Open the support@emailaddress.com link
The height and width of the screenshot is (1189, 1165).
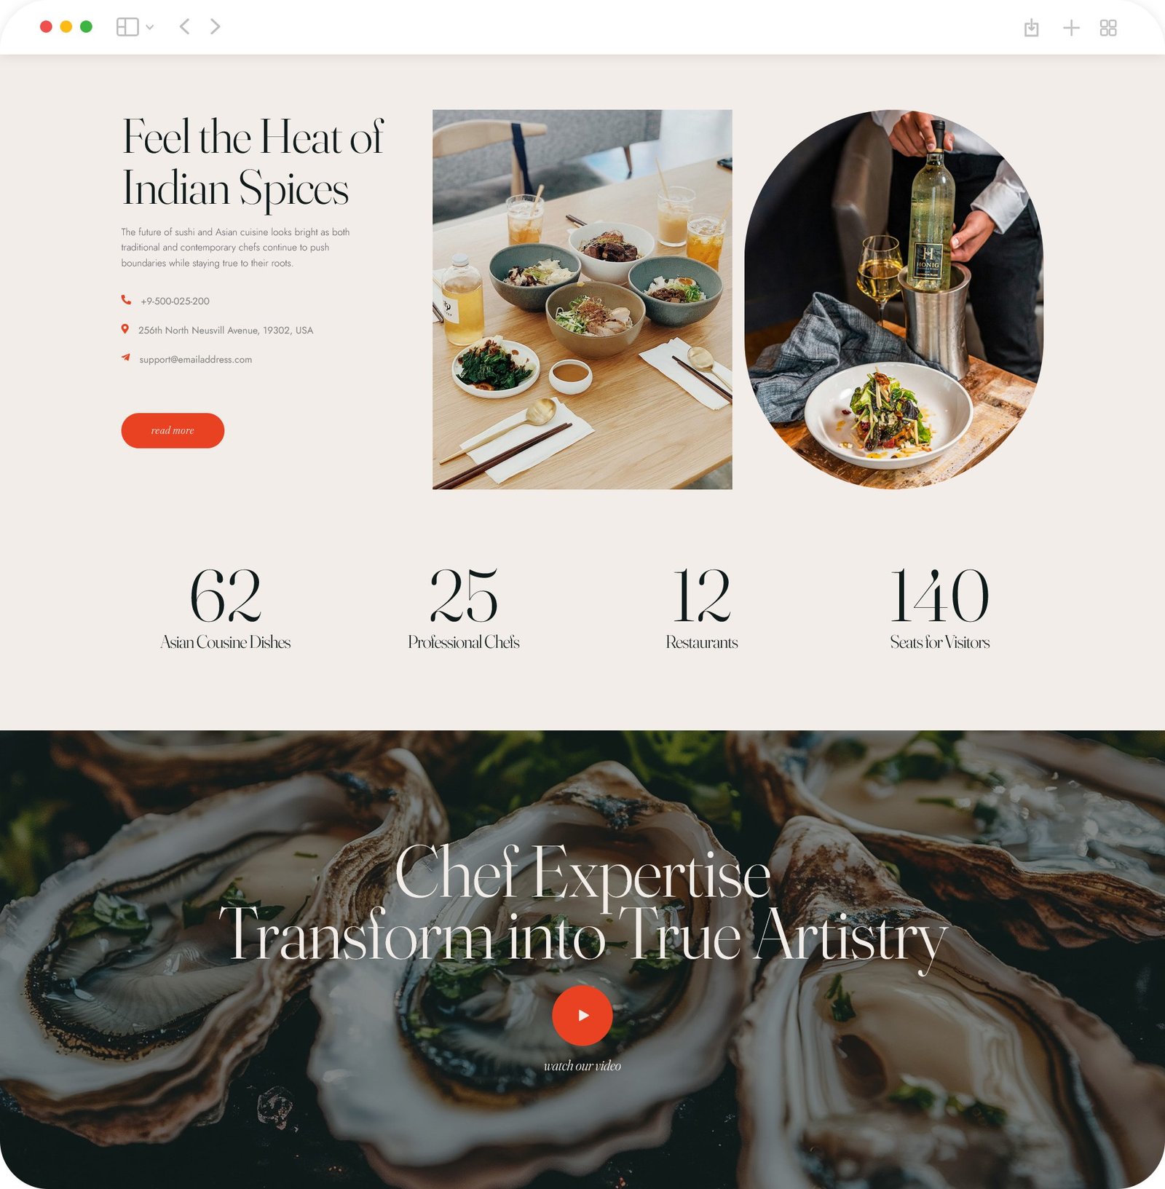[x=196, y=359]
